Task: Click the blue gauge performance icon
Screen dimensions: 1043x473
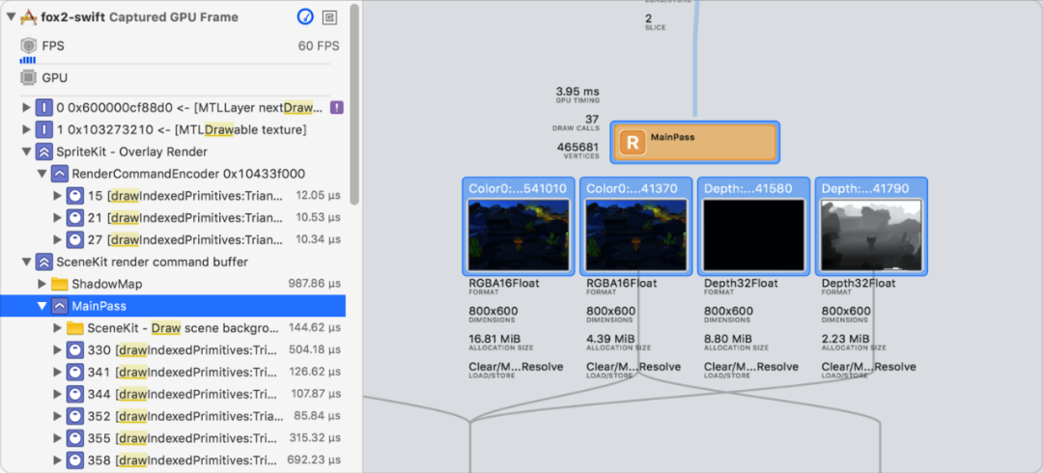Action: coord(304,17)
